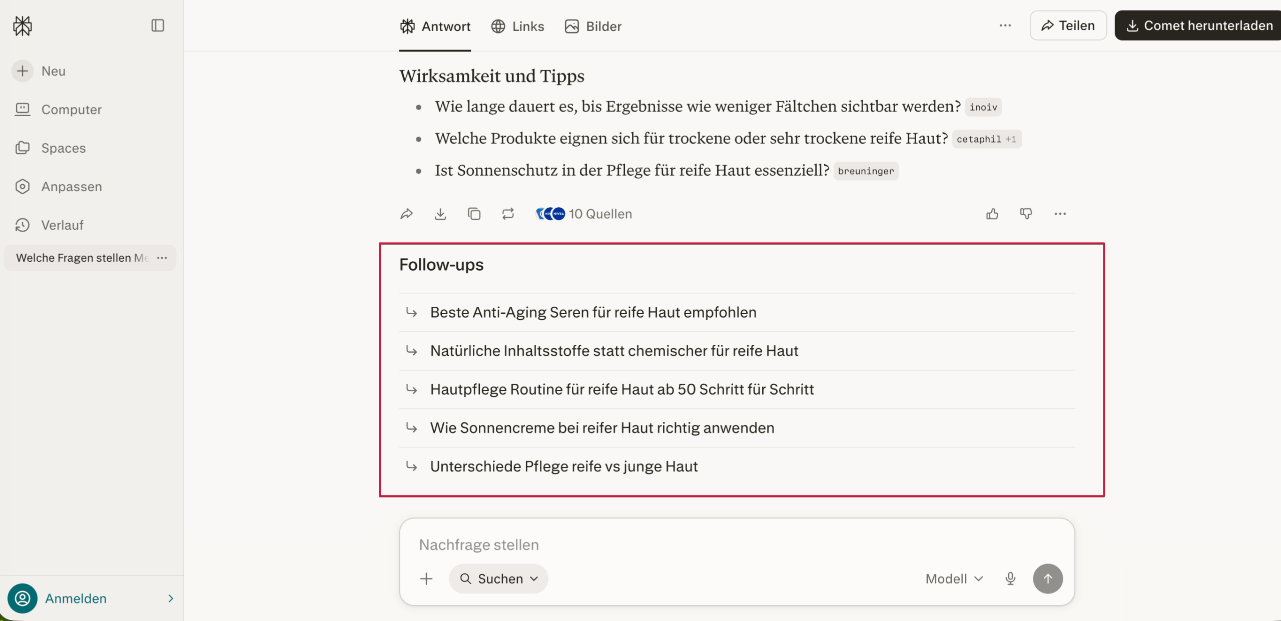Open the Verlauf history
Screen dimensions: 1281x621
pyautogui.click(x=49, y=225)
